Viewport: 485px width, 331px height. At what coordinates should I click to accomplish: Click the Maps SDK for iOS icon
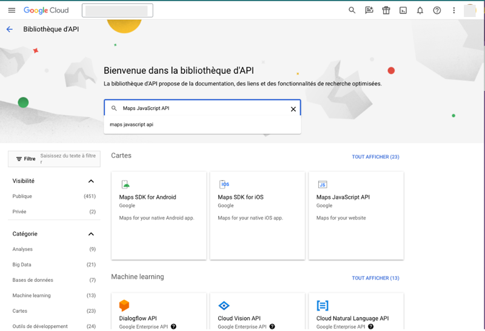tap(224, 184)
